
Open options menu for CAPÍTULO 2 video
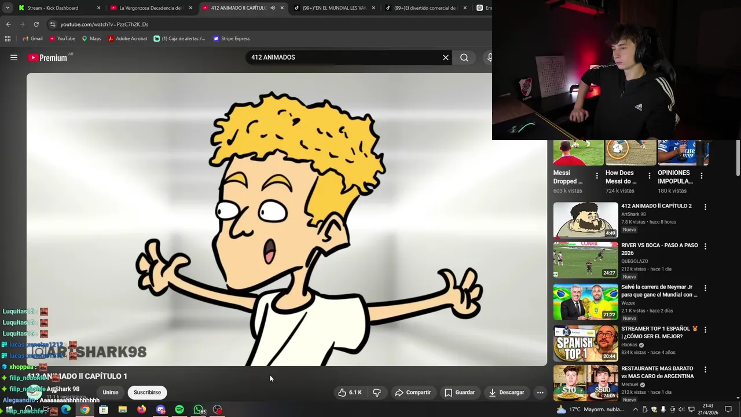[x=705, y=207]
